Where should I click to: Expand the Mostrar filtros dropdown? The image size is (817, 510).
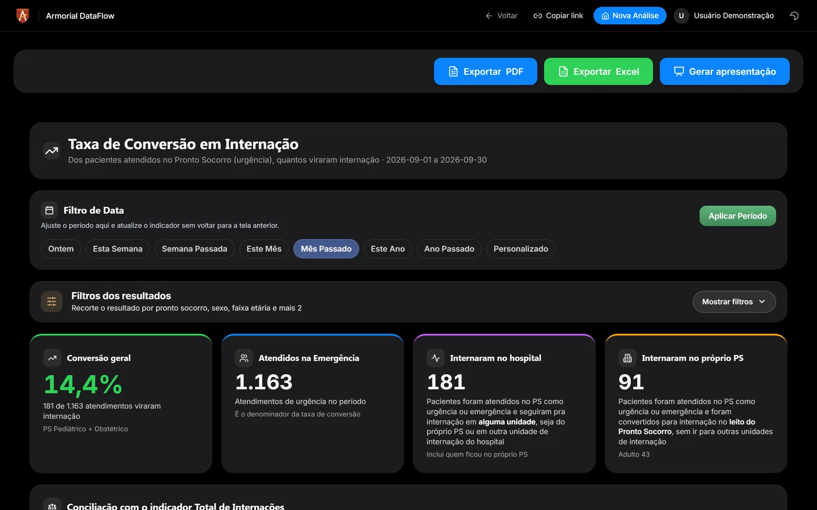[x=734, y=302]
